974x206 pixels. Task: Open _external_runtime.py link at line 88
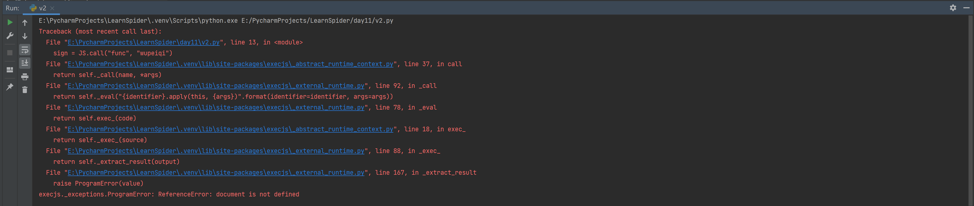pos(216,151)
